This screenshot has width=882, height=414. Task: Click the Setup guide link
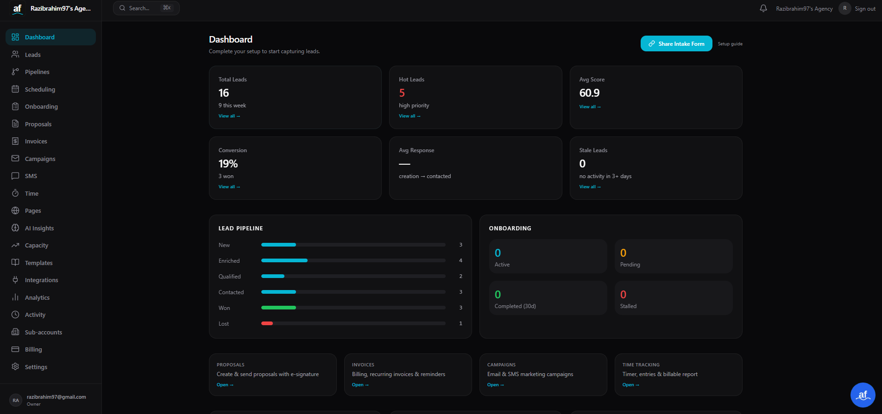(730, 44)
